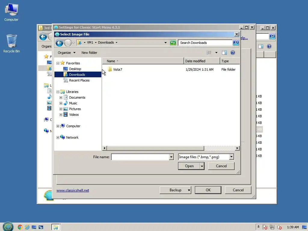Click search icon in background Explorer window

coord(272,36)
